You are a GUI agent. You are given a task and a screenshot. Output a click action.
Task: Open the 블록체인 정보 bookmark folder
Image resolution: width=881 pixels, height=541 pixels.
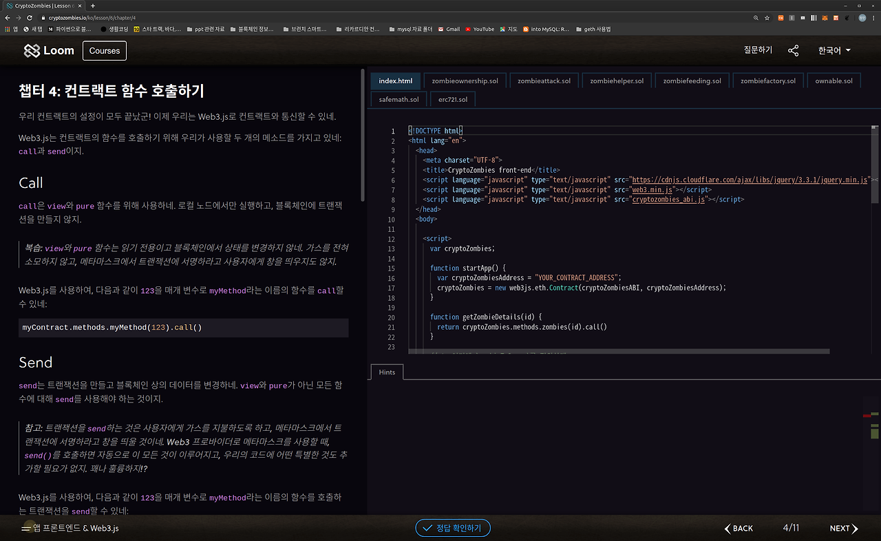pyautogui.click(x=251, y=29)
